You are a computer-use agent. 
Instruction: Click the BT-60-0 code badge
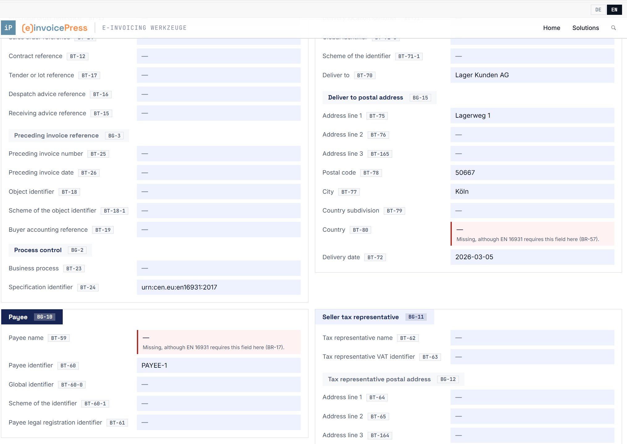[72, 385]
